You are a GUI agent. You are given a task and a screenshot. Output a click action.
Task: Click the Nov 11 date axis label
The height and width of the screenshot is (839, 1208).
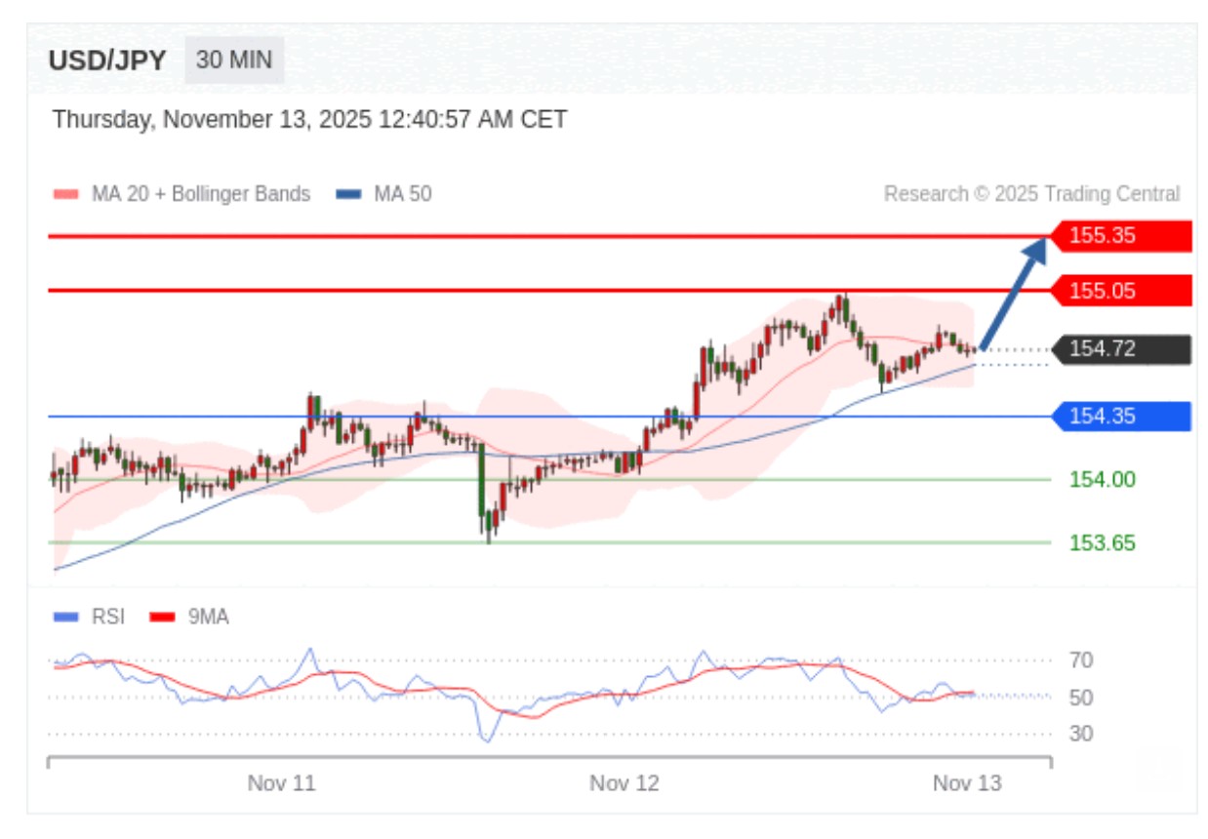point(281,783)
